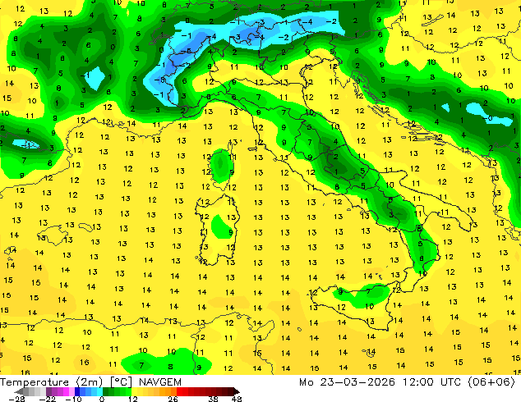Click the 38 label under the color scale
Image resolution: width=521 pixels, height=402 pixels.
[214, 399]
